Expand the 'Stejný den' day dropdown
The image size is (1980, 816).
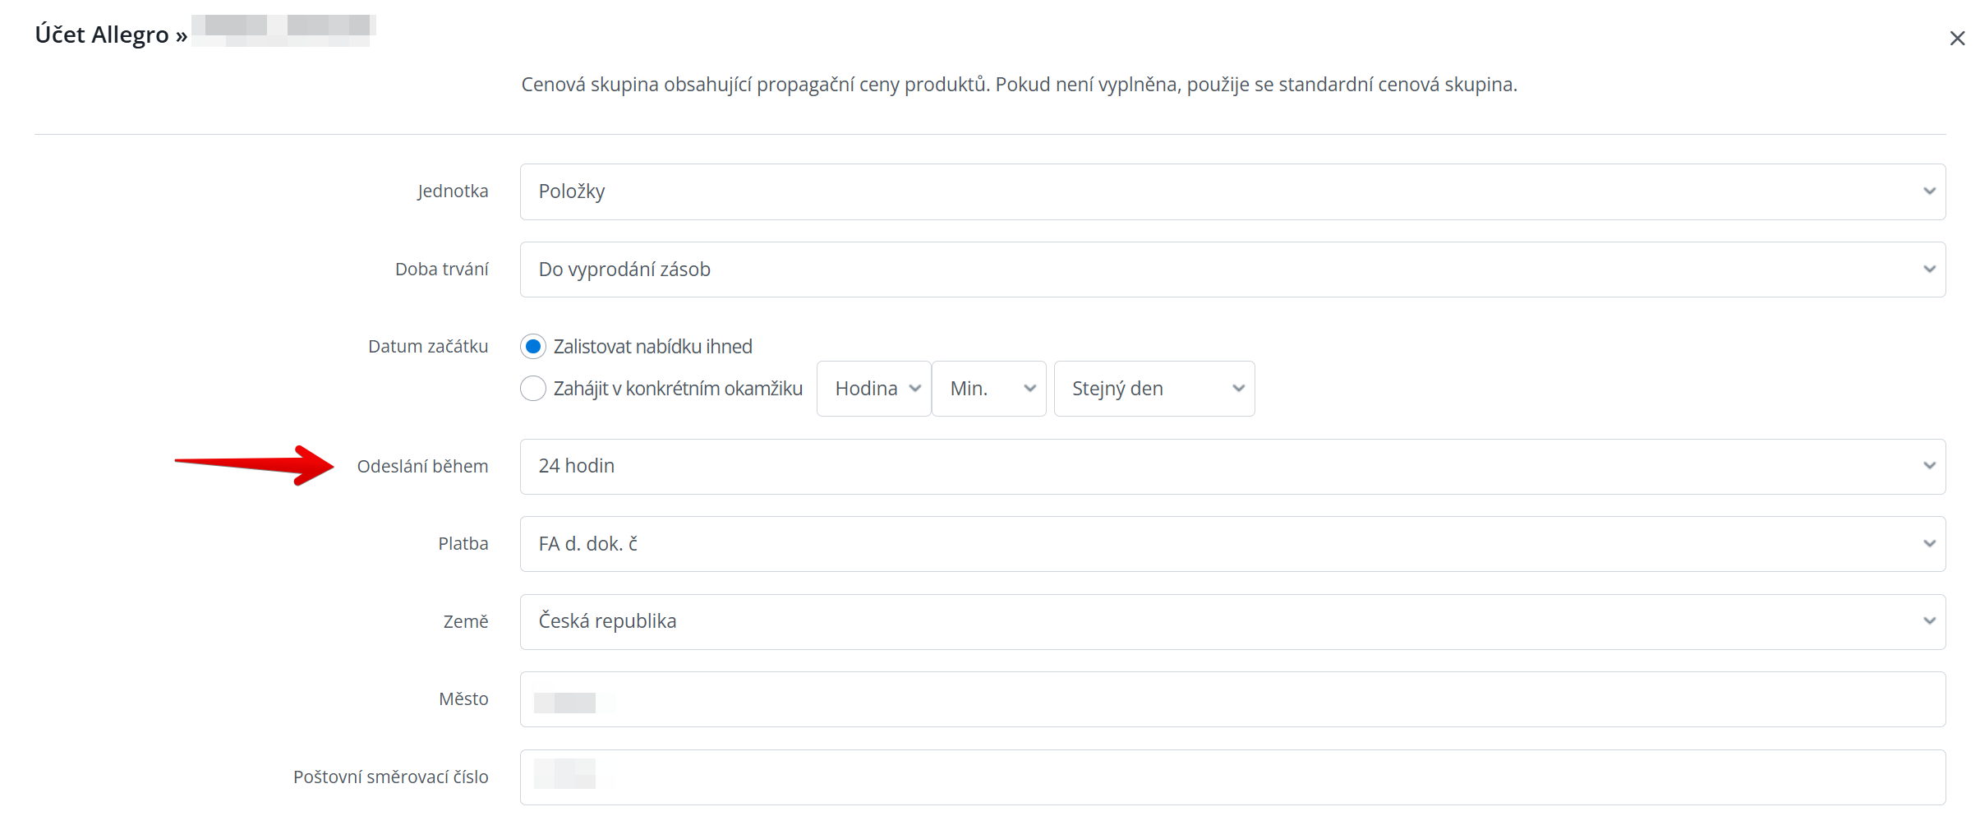[x=1153, y=389]
